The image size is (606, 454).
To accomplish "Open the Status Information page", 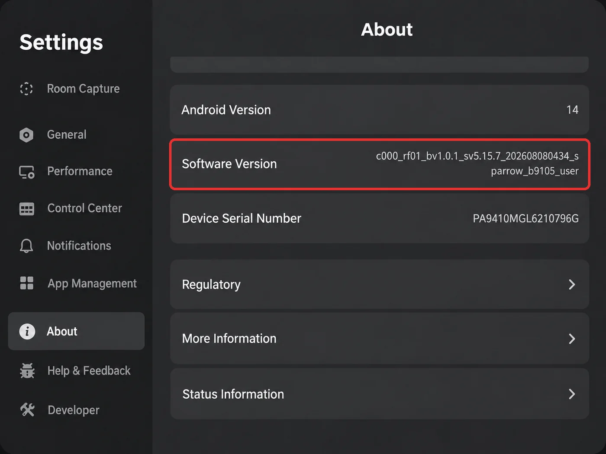I will click(x=380, y=394).
